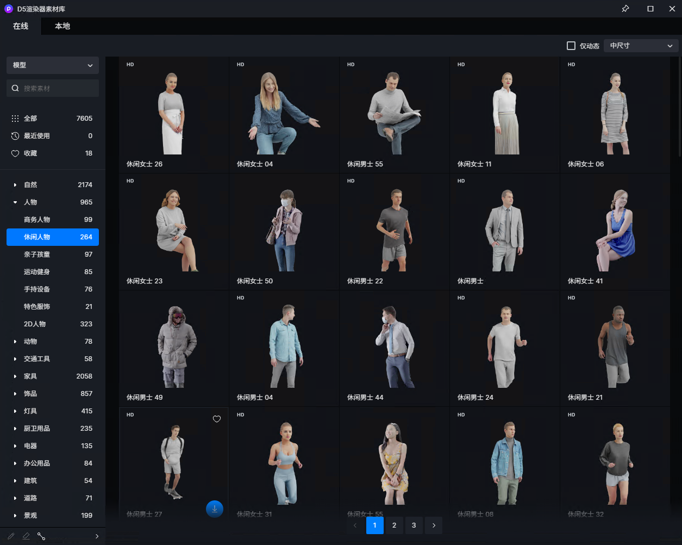682x545 pixels.
Task: Select the eraser tool in the bottom toolbar
Action: 26,536
